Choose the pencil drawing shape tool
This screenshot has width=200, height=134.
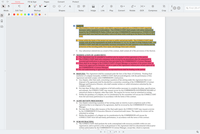tap(70, 6)
